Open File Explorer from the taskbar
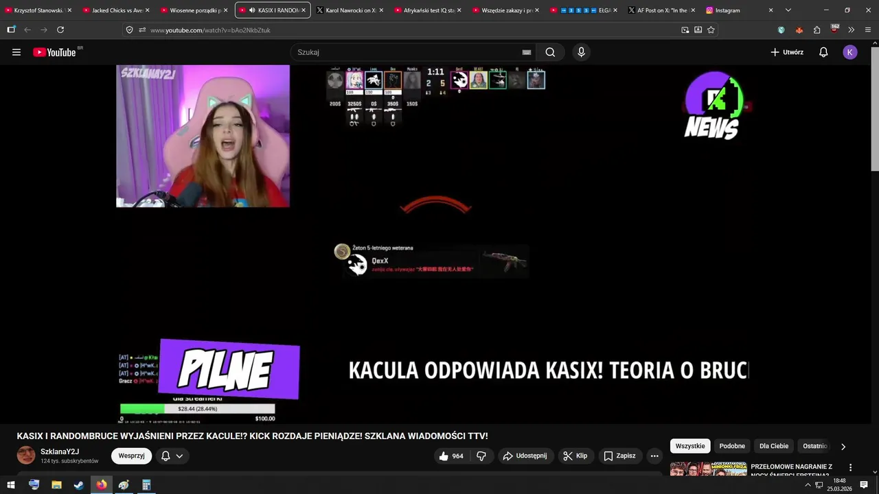 tap(56, 484)
